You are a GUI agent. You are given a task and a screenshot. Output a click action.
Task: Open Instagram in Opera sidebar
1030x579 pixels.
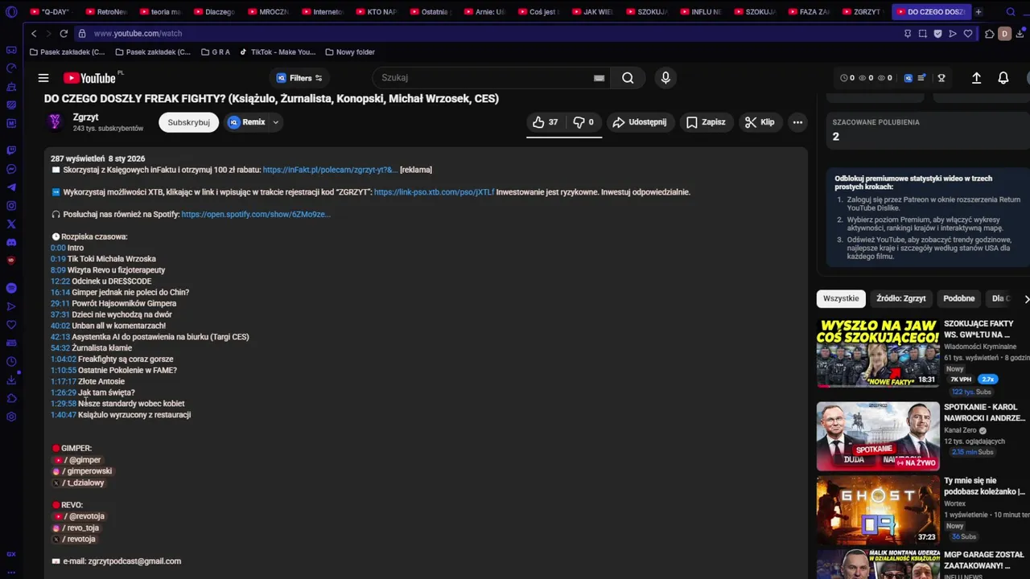(x=11, y=206)
